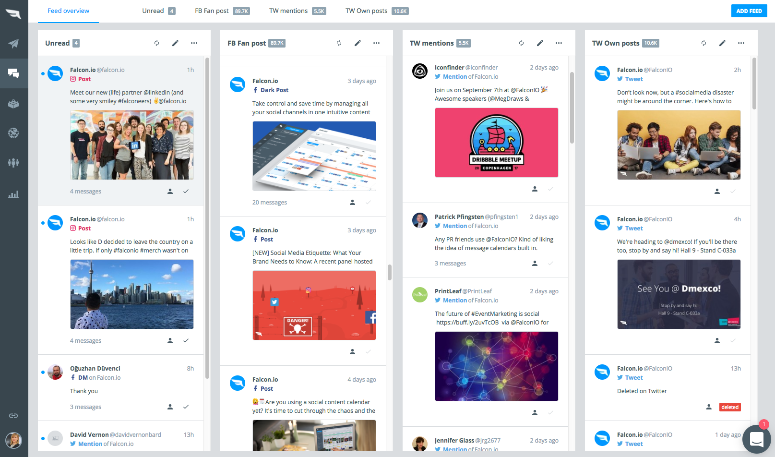The height and width of the screenshot is (457, 775).
Task: Open the chat support widget
Action: tap(756, 439)
